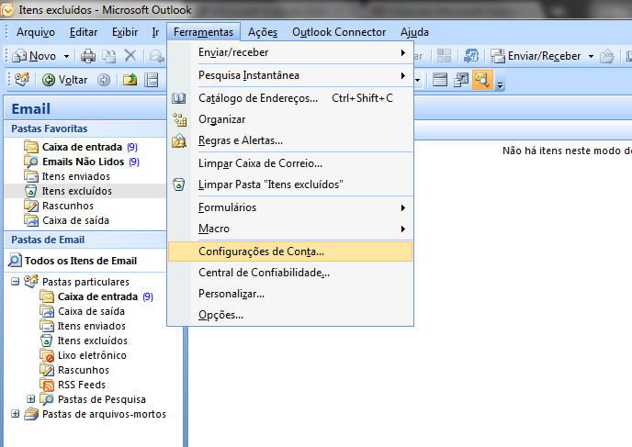Expand the Pastas de arquivos-mortos node
The image size is (632, 447).
16,414
